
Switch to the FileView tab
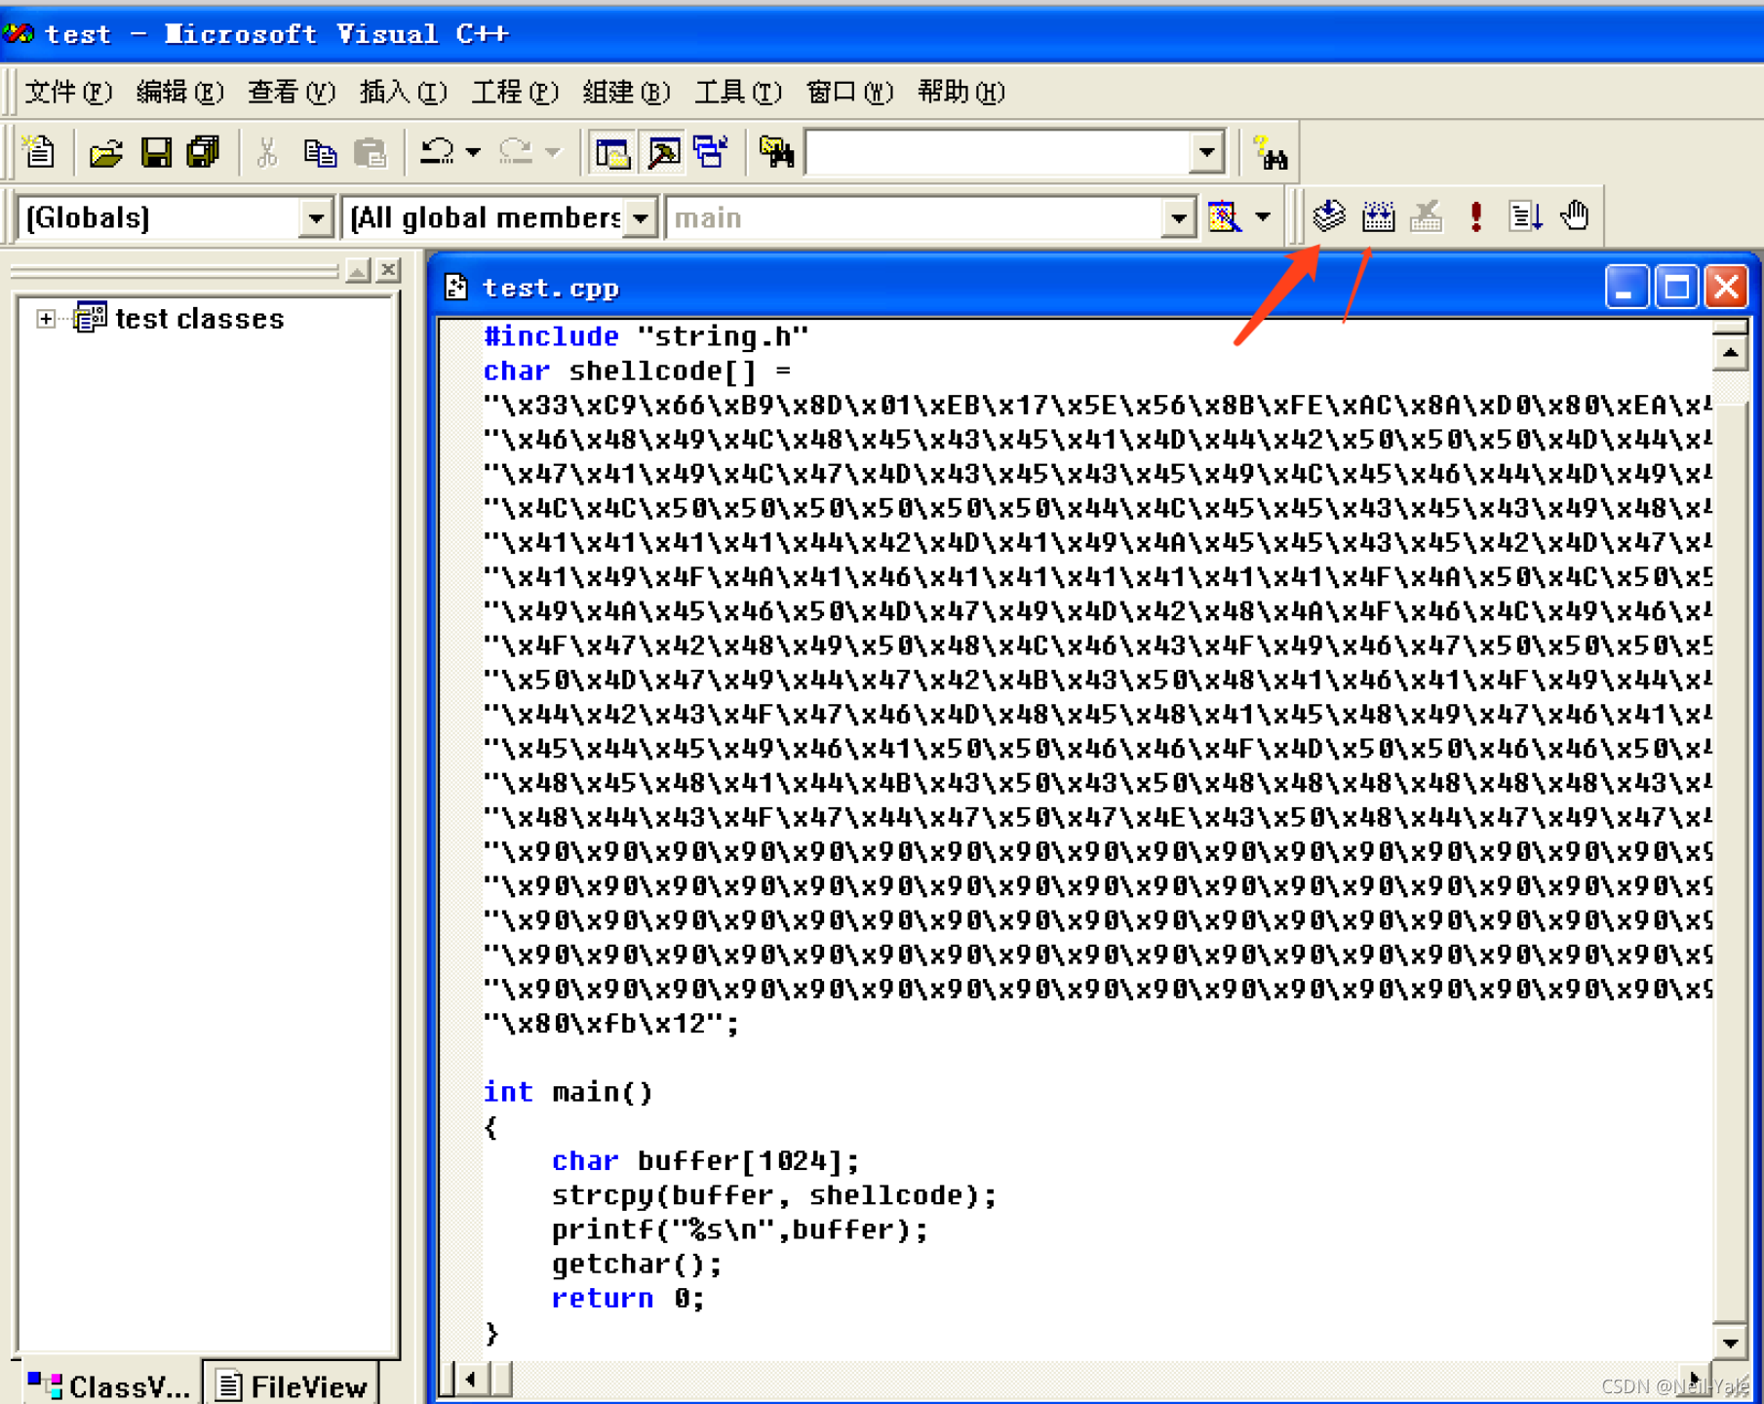(292, 1385)
